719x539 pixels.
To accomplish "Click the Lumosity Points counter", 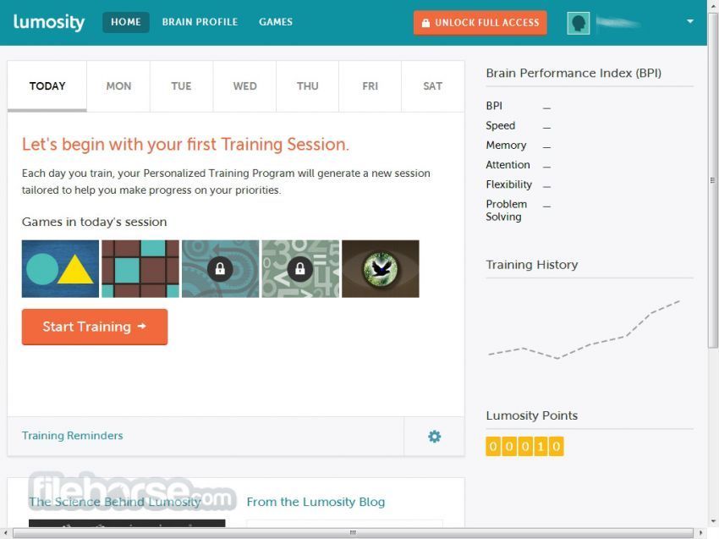I will (524, 446).
